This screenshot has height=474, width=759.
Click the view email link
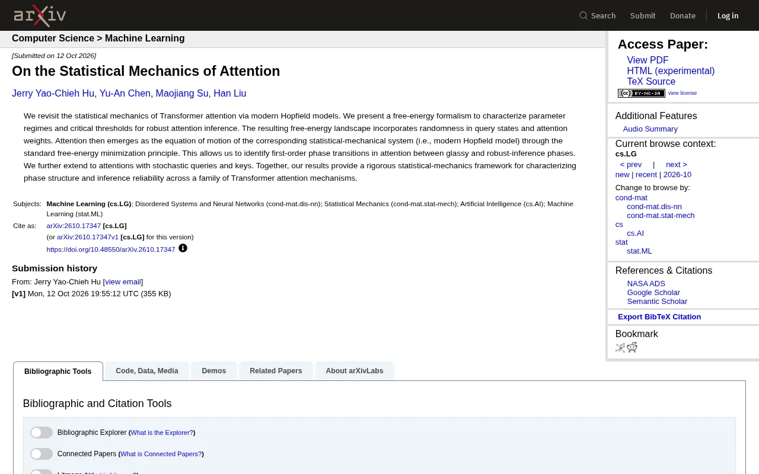click(x=123, y=282)
